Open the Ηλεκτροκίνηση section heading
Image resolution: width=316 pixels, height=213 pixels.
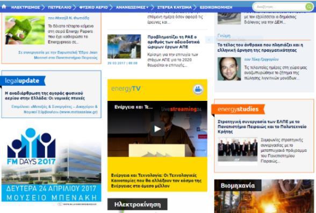click(138, 204)
